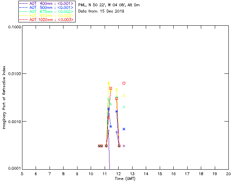Viewport: 235px width, 188px height.
Task: Click the highest yellow triangle peak marker
Action: click(x=109, y=83)
